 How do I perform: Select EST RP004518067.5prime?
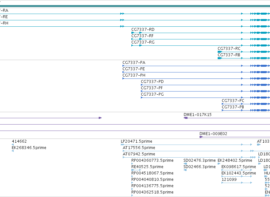[152, 173]
